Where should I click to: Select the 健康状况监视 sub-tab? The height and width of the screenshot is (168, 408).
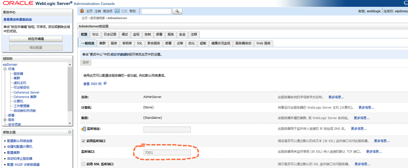[x=221, y=43]
